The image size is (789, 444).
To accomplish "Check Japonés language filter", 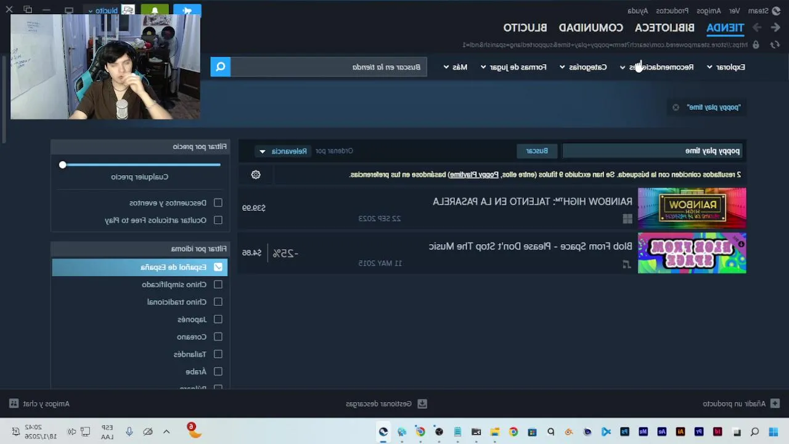I will (x=218, y=319).
